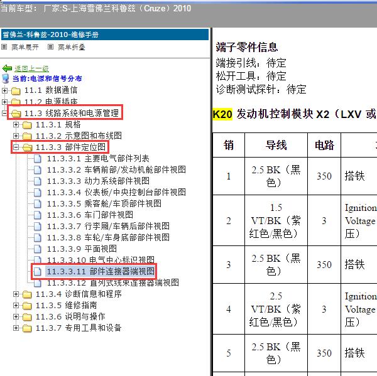Open 11.3.3.8 车轮/车身底部部件视图
377x376 pixels.
[x=108, y=238]
